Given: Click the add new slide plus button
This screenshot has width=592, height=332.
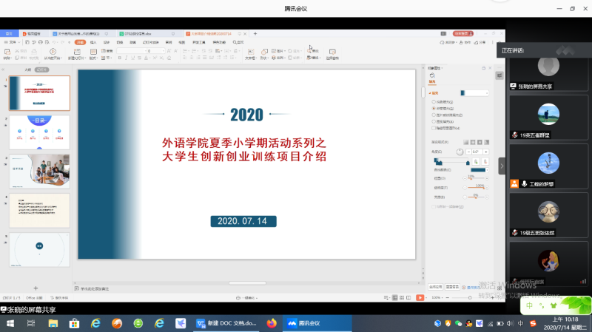Looking at the screenshot, I should pyautogui.click(x=36, y=288).
